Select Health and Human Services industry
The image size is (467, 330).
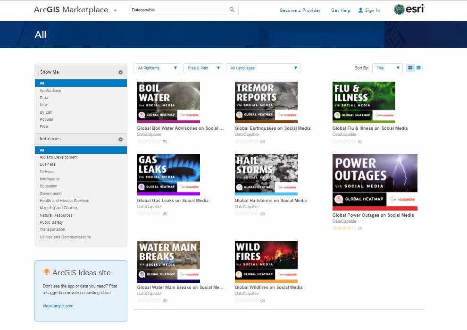tap(64, 201)
